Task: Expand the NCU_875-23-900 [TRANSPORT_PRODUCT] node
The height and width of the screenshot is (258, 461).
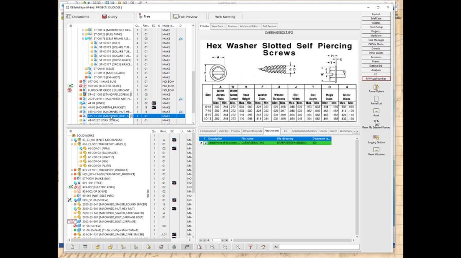Action: click(x=71, y=174)
